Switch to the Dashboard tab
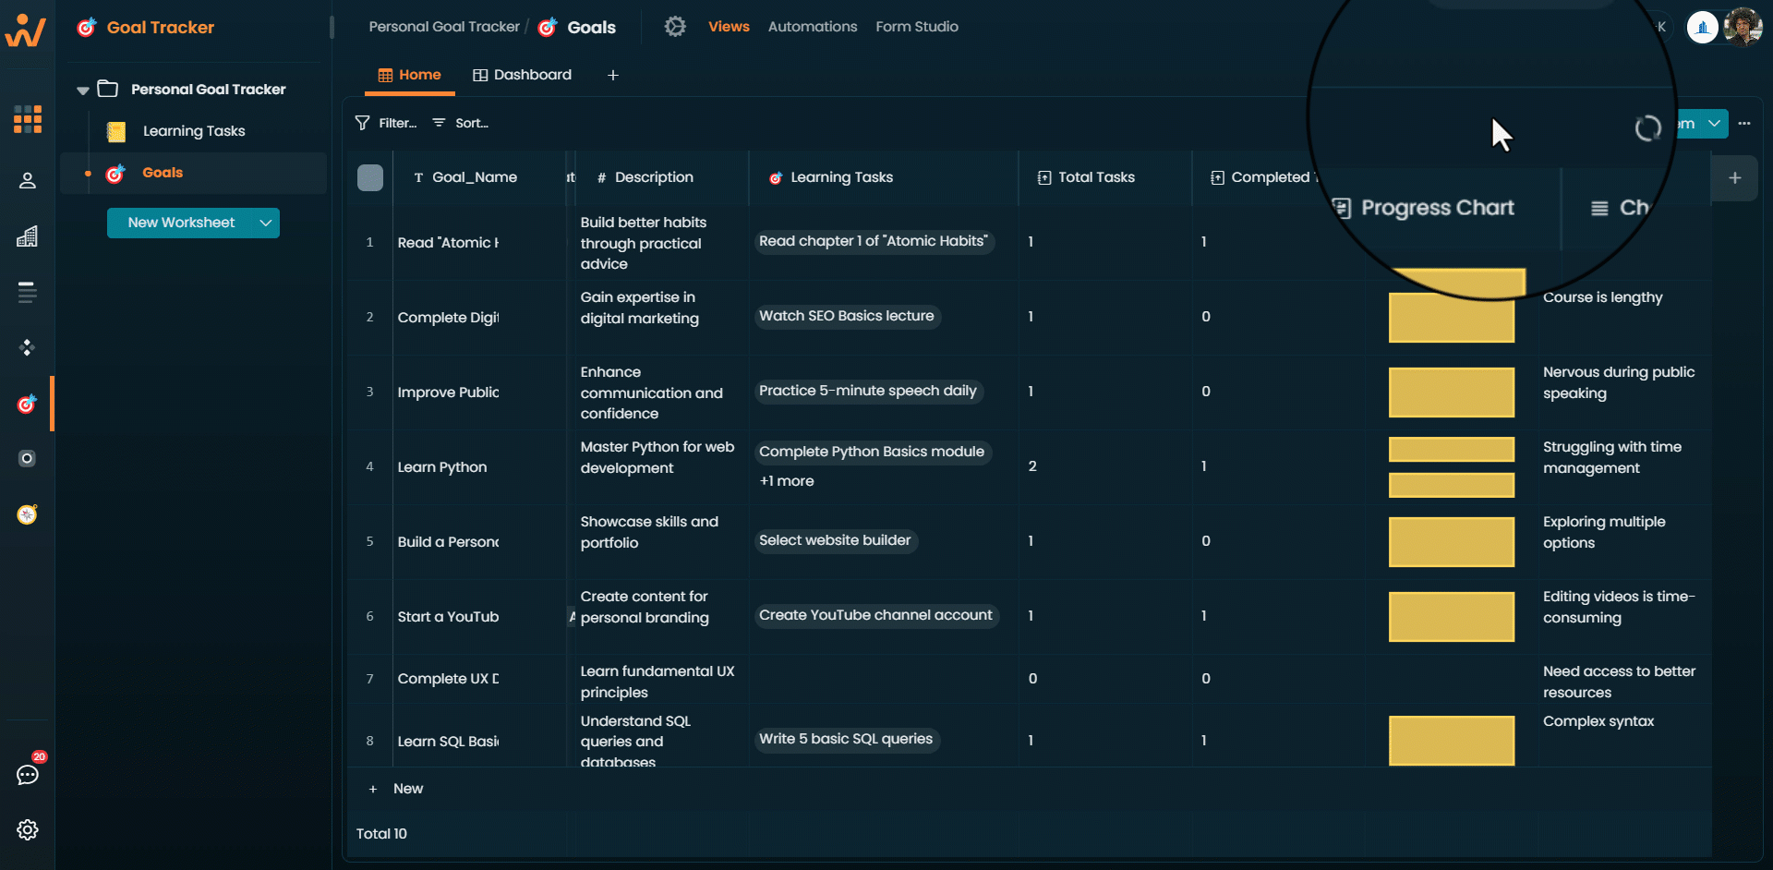This screenshot has height=870, width=1773. tap(523, 75)
